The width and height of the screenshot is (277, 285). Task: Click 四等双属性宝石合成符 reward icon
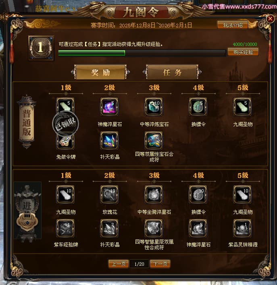click(x=154, y=140)
